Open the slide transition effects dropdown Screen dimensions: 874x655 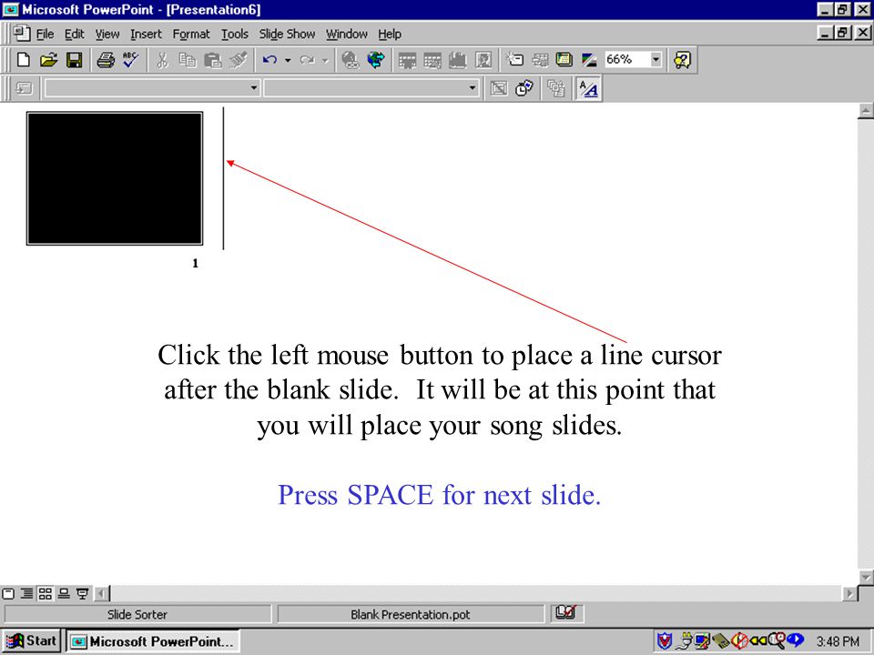[x=254, y=88]
